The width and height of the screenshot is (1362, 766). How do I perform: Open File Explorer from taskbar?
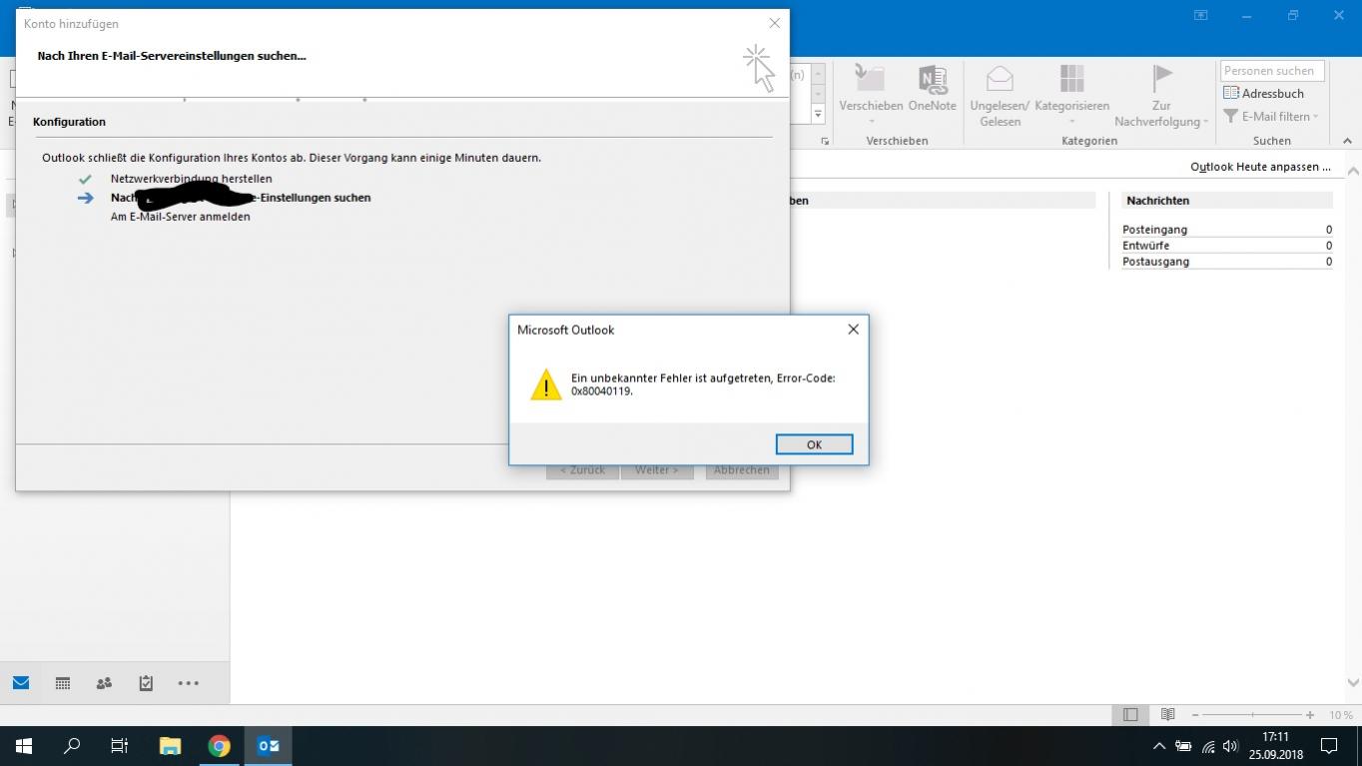pyautogui.click(x=170, y=746)
